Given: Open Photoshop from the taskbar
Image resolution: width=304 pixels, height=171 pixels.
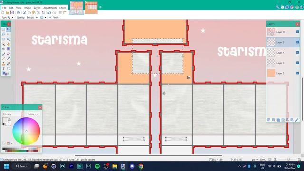Looking at the screenshot, I should click(62, 166).
